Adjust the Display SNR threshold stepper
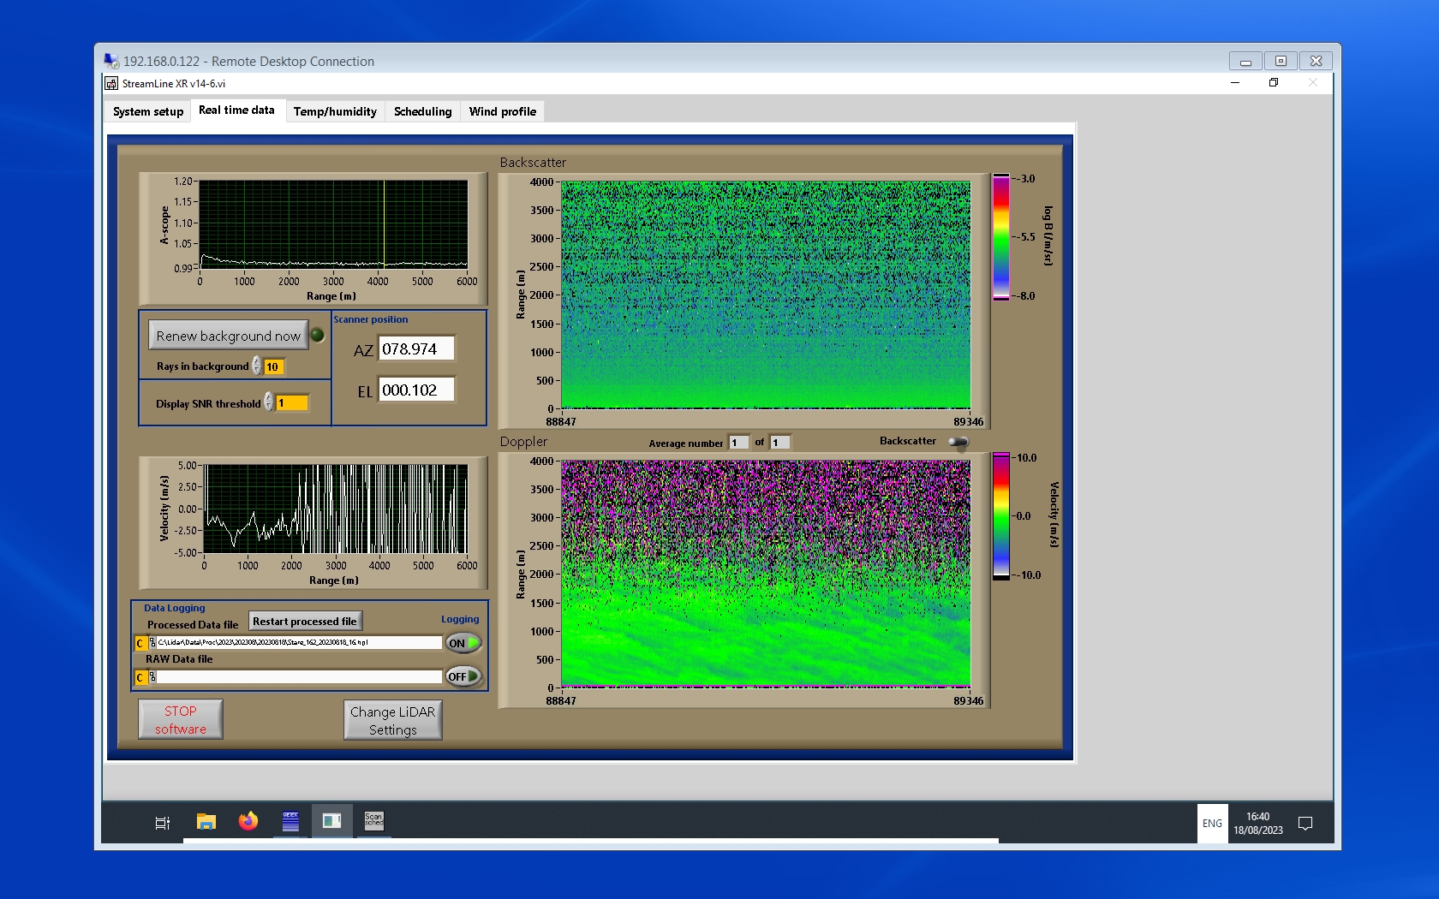1439x899 pixels. (269, 402)
